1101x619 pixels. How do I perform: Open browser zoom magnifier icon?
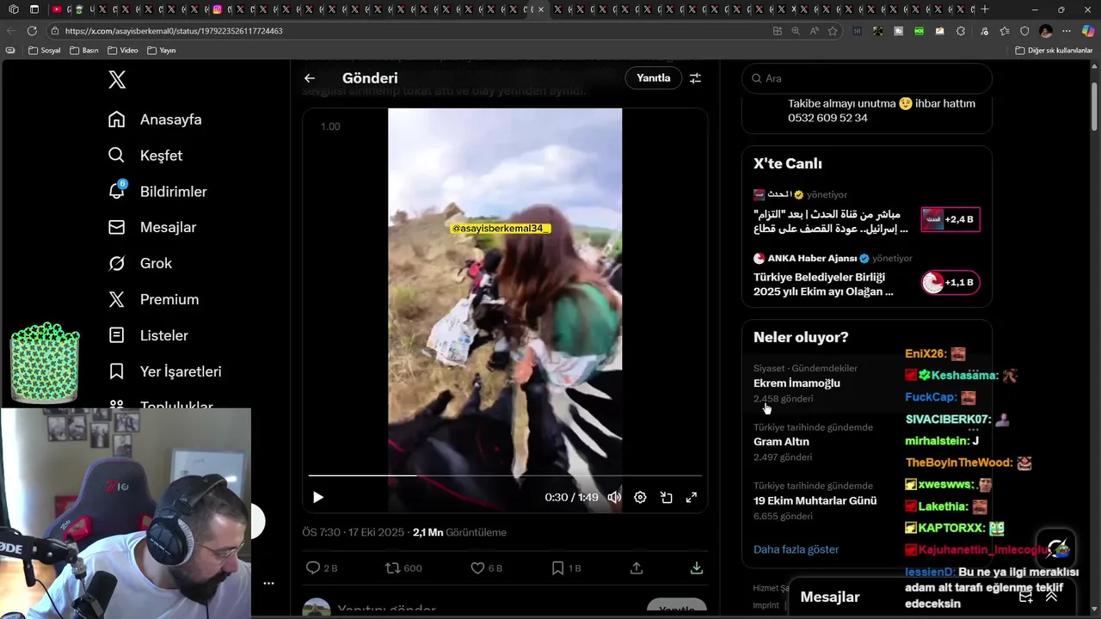pos(796,31)
